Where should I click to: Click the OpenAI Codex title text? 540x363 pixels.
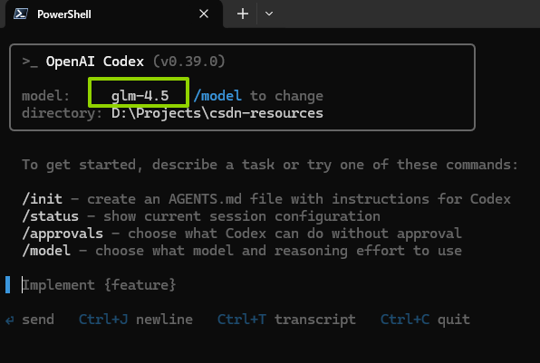coord(95,62)
